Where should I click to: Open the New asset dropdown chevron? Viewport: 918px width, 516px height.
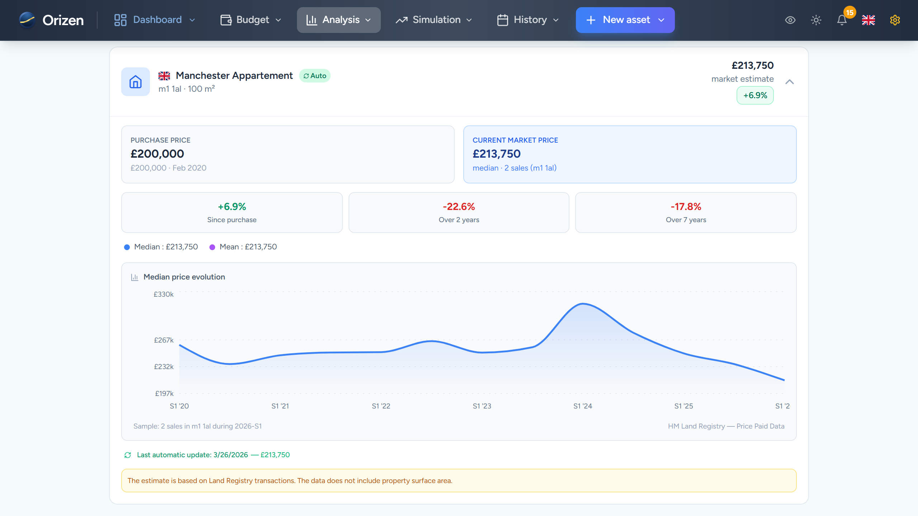[x=662, y=20]
